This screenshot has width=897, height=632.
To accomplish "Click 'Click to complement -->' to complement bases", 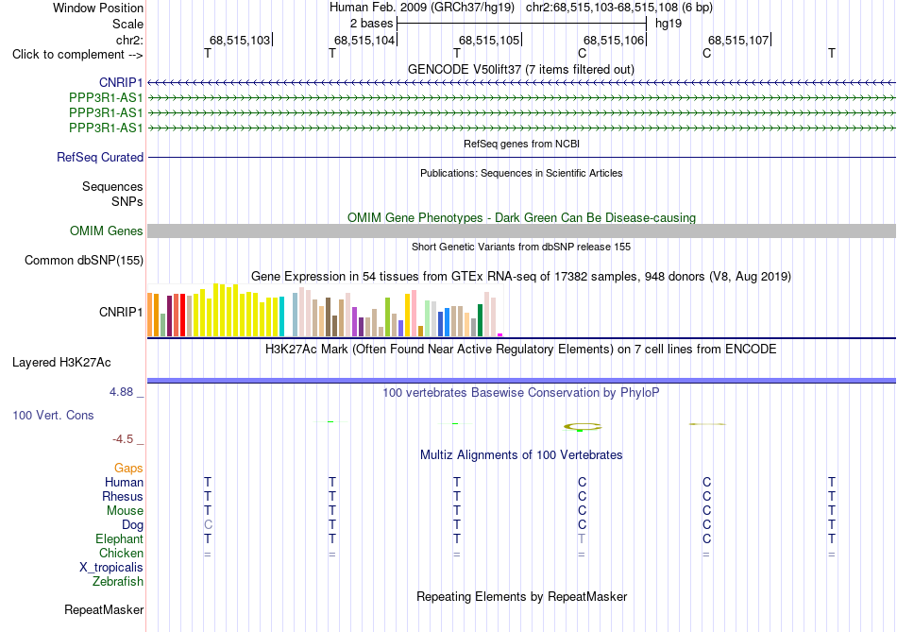I will pyautogui.click(x=77, y=55).
